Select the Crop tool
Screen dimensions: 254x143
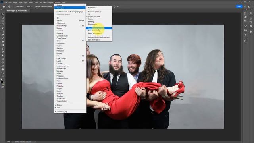[3, 31]
